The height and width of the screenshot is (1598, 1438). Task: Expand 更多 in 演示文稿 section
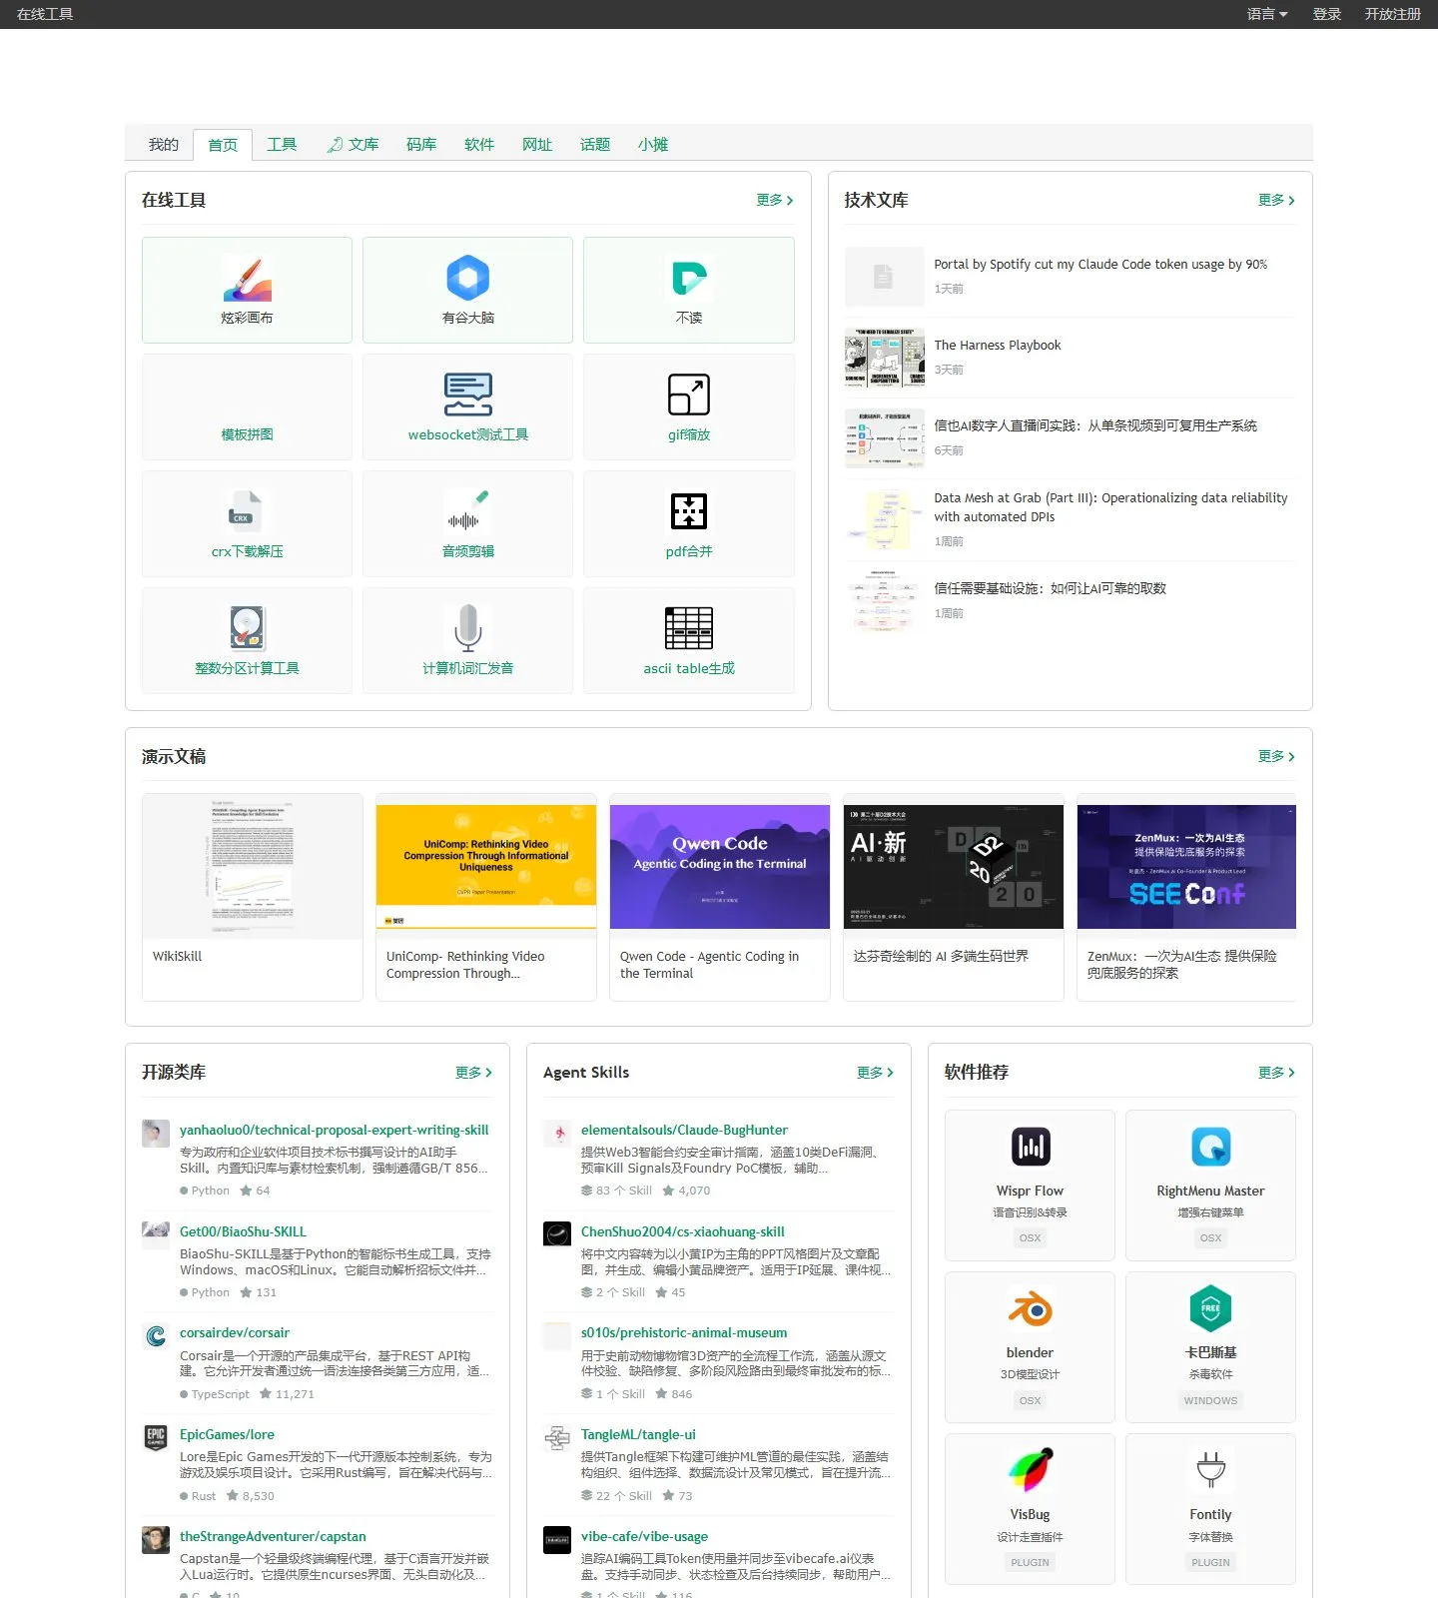(1277, 756)
